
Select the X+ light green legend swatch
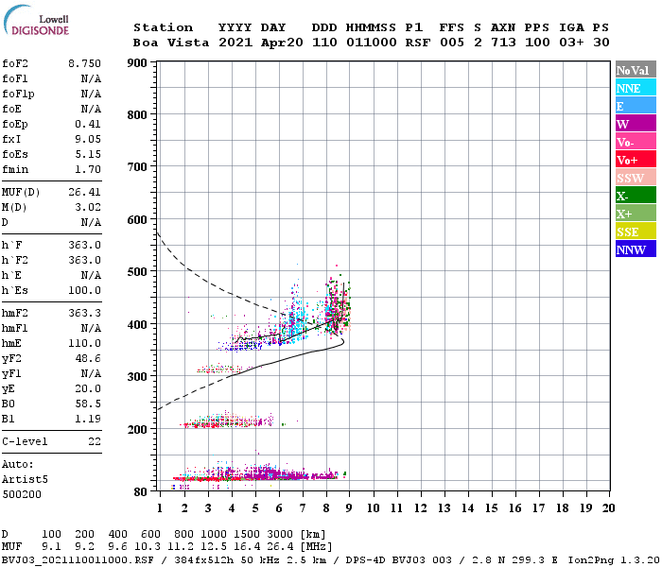pos(636,214)
